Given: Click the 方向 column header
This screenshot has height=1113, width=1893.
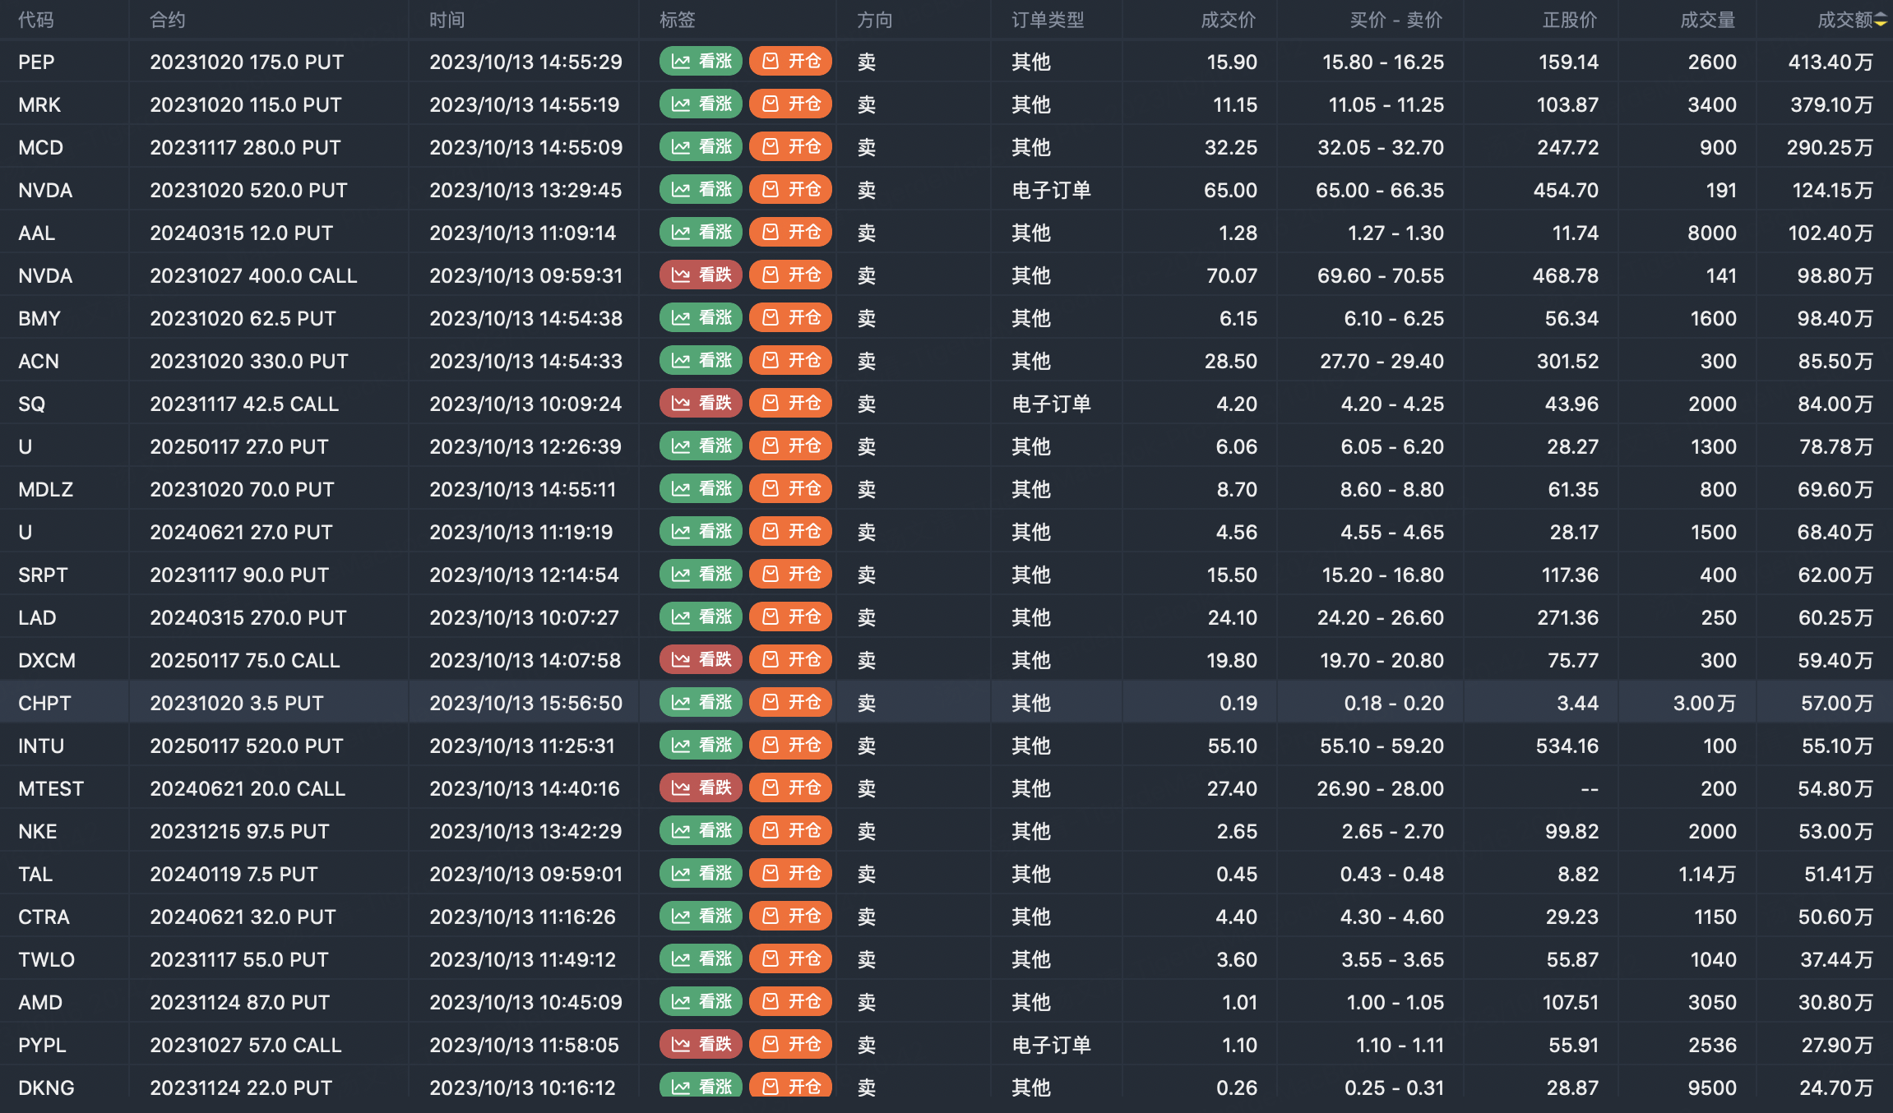Looking at the screenshot, I should tap(875, 20).
